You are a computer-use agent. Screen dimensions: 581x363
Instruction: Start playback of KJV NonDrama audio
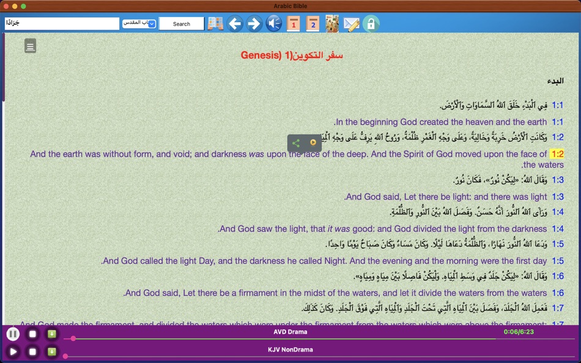tap(12, 351)
